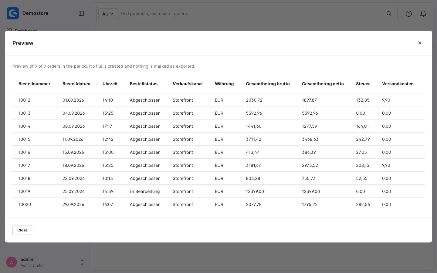This screenshot has height=273, width=437.
Task: Open the All search filter dropdown
Action: [108, 14]
